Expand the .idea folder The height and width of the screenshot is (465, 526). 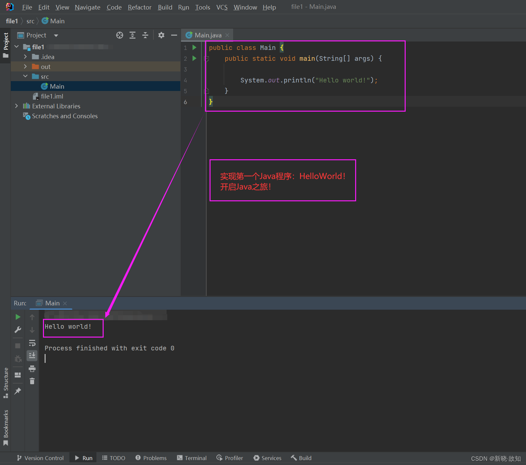point(25,57)
